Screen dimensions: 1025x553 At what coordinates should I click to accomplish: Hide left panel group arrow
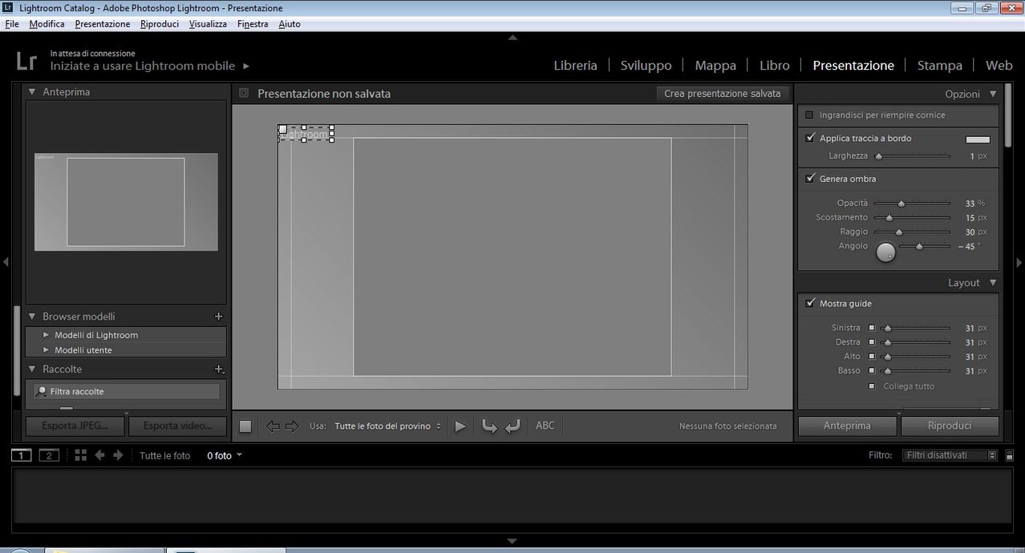click(6, 262)
